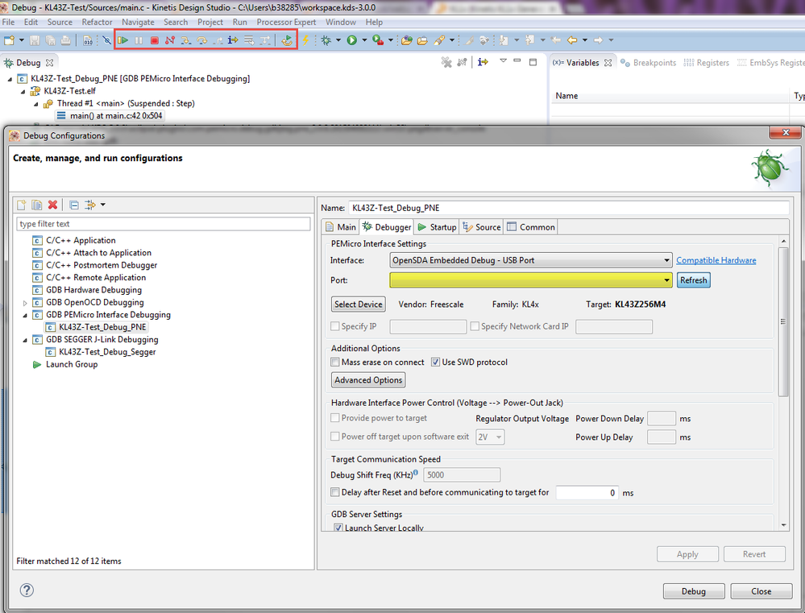Open filter icon dropdown arrow in configurations toolbar
The height and width of the screenshot is (613, 805).
tap(102, 205)
